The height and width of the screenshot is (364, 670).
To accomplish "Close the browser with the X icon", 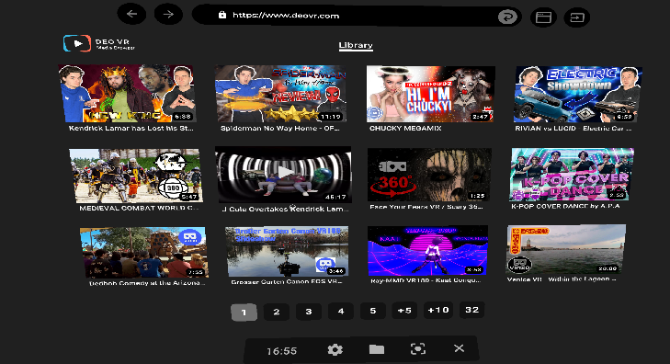I will point(459,348).
